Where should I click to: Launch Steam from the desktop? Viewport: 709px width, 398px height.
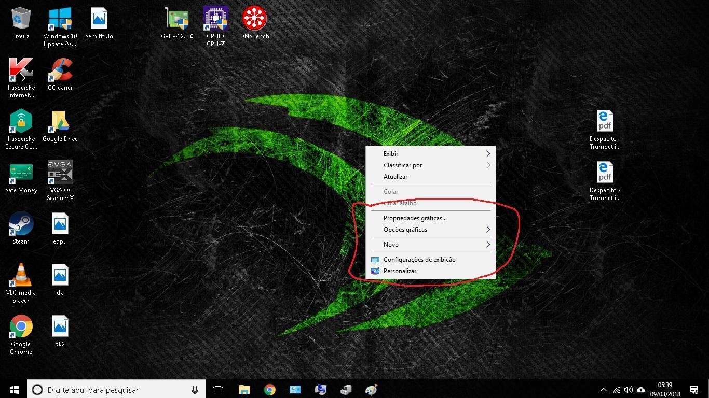point(21,228)
